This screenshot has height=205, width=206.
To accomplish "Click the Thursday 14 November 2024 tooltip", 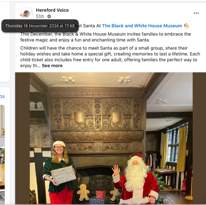I will click(40, 26).
